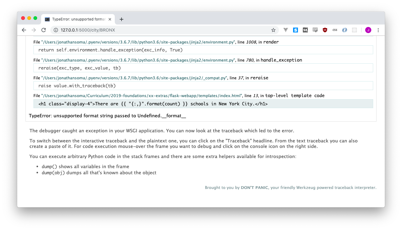
Task: Go back to the previous page
Action: tap(24, 30)
